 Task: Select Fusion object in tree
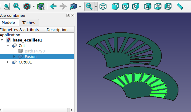pyautogui.click(x=31, y=56)
